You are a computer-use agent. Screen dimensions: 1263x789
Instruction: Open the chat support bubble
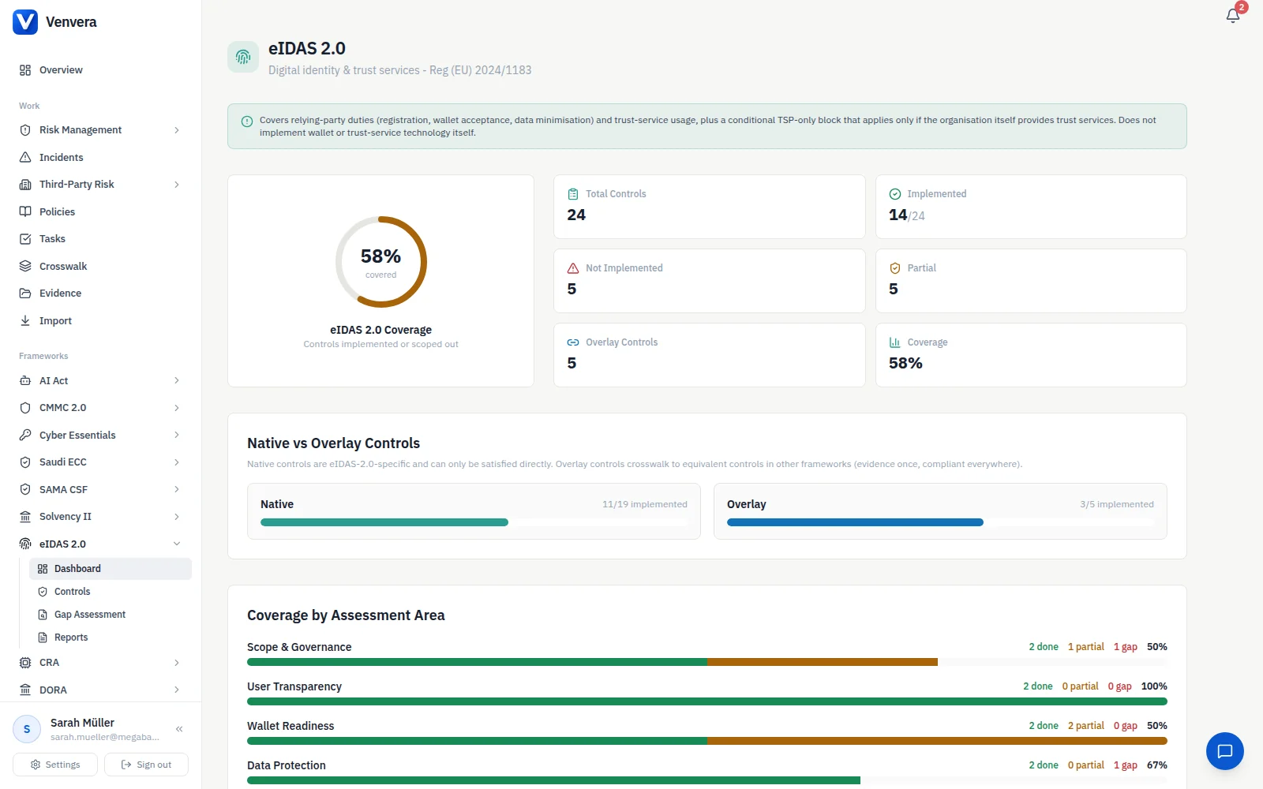pyautogui.click(x=1225, y=751)
